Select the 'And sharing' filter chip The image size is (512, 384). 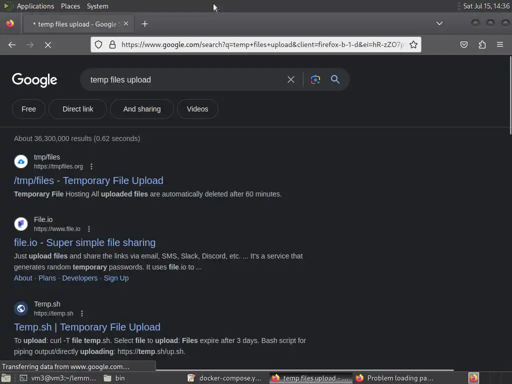[142, 109]
